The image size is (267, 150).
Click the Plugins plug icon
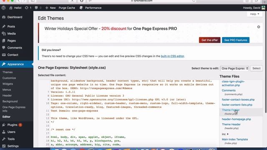[4, 125]
